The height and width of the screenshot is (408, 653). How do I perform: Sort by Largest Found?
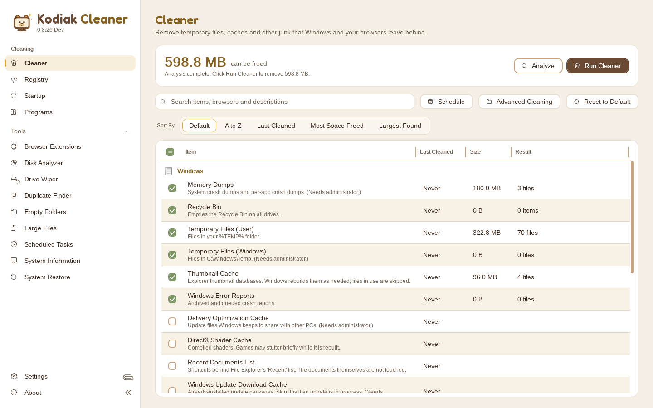click(x=400, y=126)
